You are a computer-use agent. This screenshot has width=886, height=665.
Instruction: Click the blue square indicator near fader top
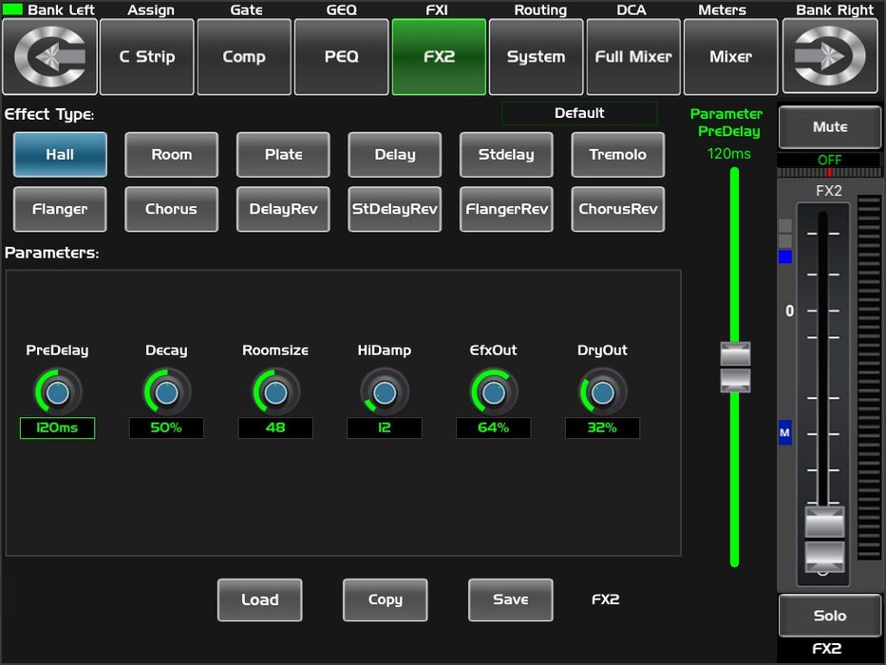pos(784,256)
